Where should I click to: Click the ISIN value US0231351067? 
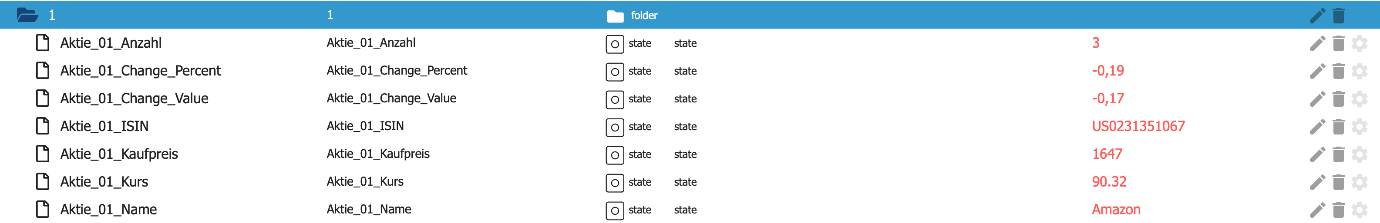(1138, 126)
